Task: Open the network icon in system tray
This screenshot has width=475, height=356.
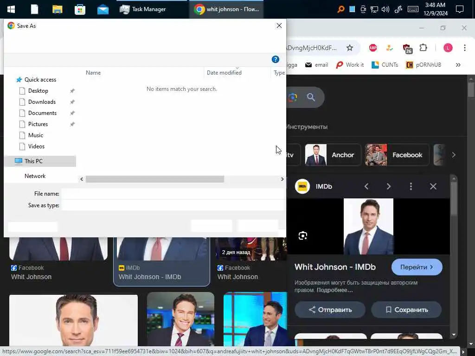Action: (x=374, y=9)
